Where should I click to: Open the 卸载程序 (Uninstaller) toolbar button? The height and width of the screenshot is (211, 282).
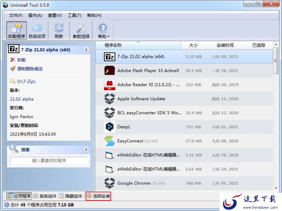point(16,30)
